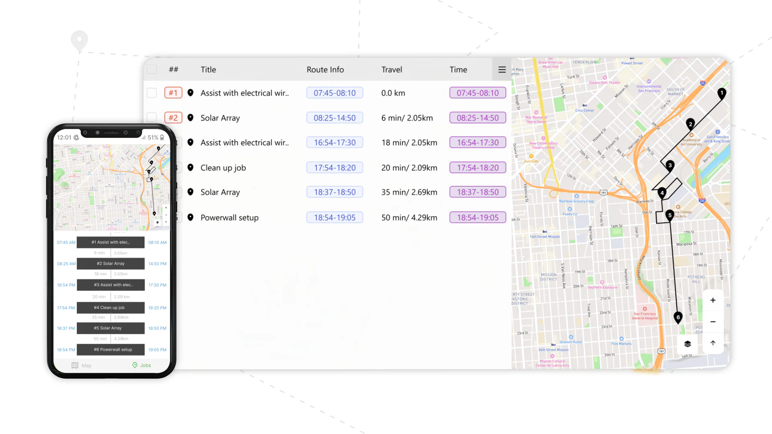Zoom out on the map with minus button
Image resolution: width=772 pixels, height=434 pixels.
(x=713, y=322)
